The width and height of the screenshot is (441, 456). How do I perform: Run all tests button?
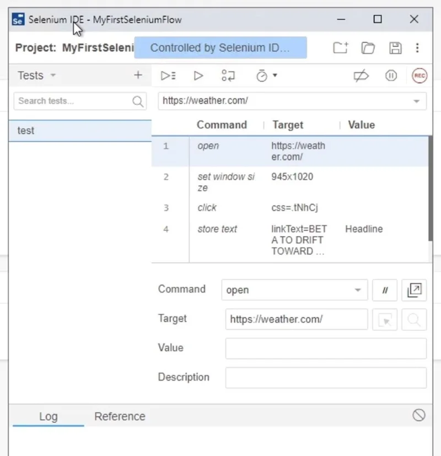[x=168, y=76]
